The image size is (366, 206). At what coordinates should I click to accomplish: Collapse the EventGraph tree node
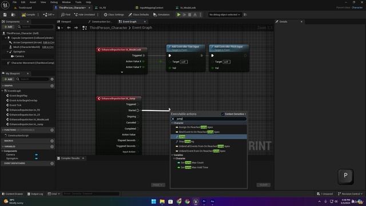coord(3,91)
